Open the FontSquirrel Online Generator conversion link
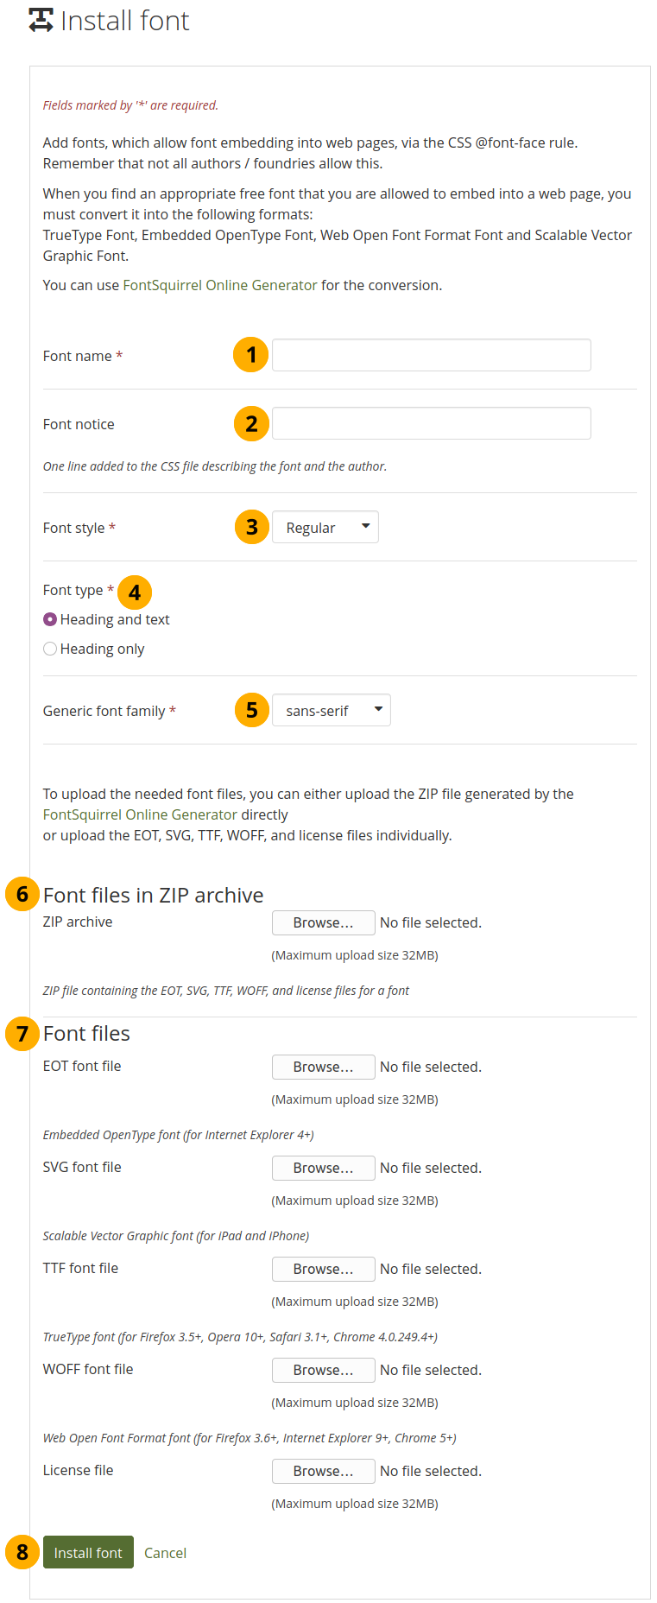657x1603 pixels. pyautogui.click(x=219, y=285)
